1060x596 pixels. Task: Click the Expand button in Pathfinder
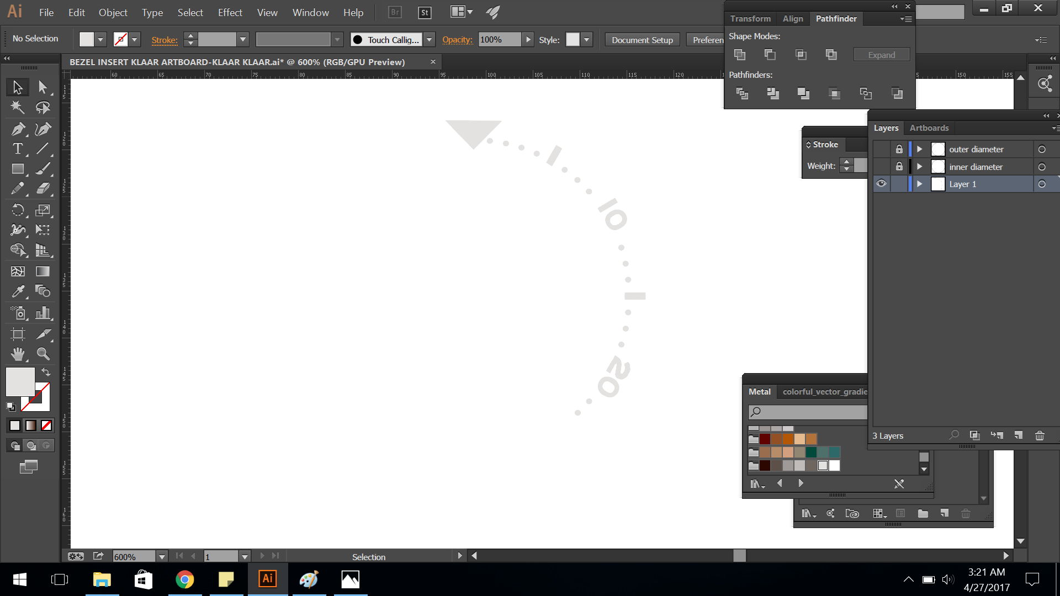click(x=882, y=55)
